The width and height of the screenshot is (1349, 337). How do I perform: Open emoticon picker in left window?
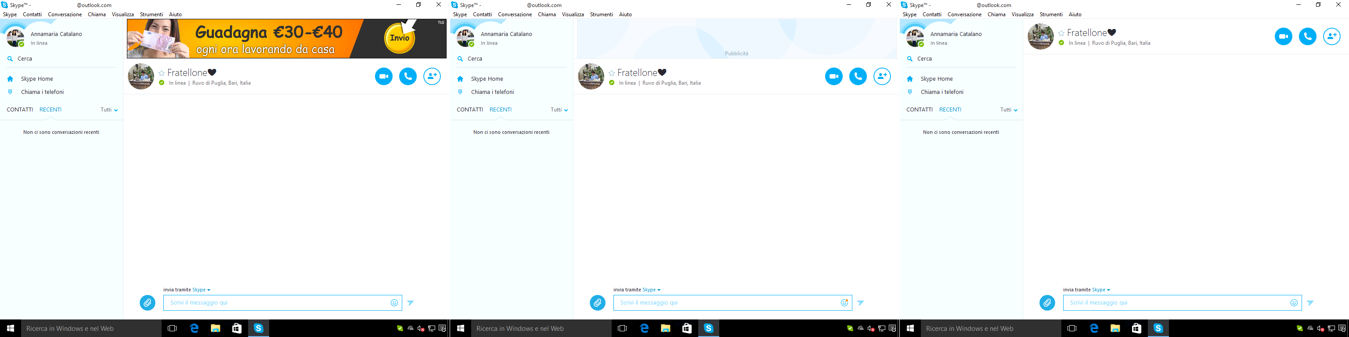(394, 302)
